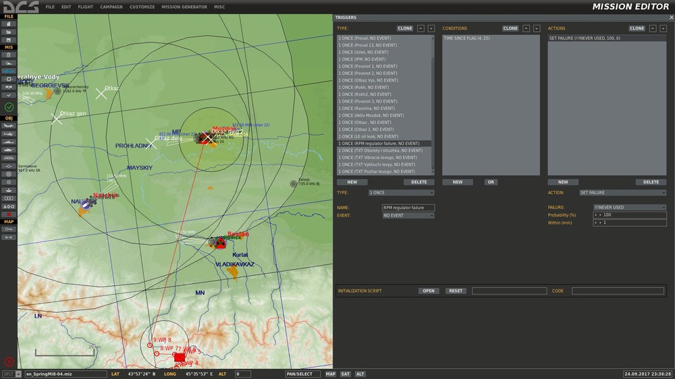This screenshot has height=379, width=675.
Task: Open the initialization script file
Action: (429, 291)
